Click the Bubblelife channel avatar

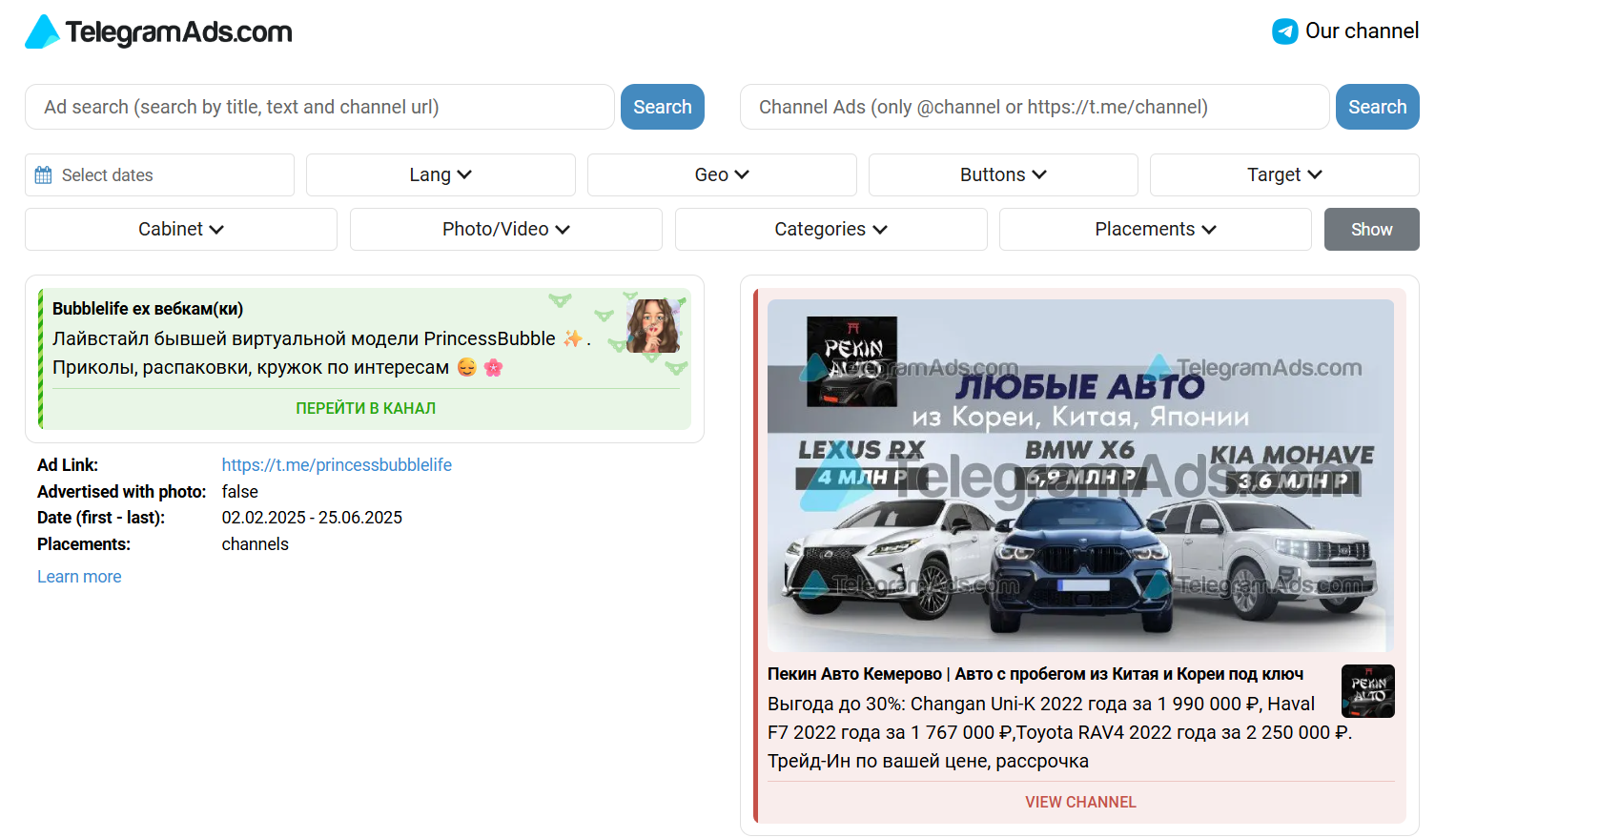(x=653, y=325)
